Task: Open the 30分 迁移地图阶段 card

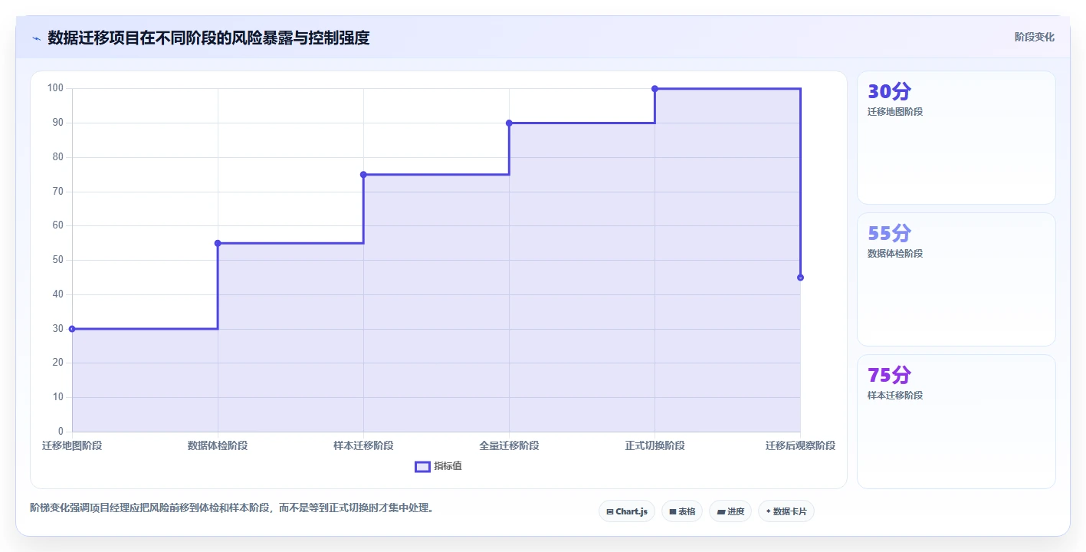Action: (x=956, y=138)
